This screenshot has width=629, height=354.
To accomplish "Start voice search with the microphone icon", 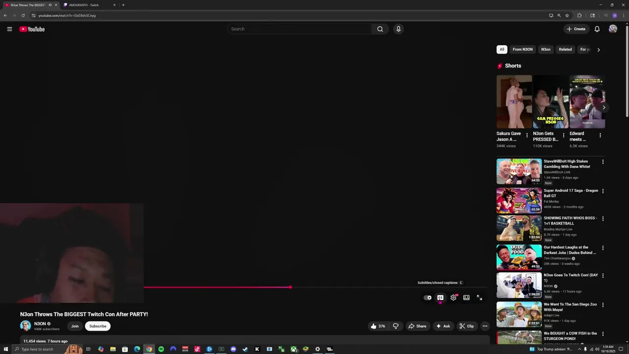I will [399, 29].
